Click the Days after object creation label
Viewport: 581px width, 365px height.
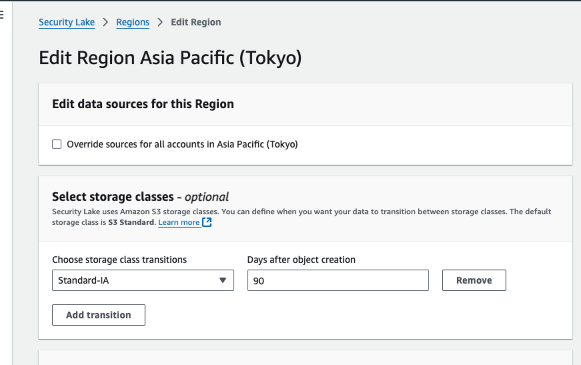click(x=301, y=260)
